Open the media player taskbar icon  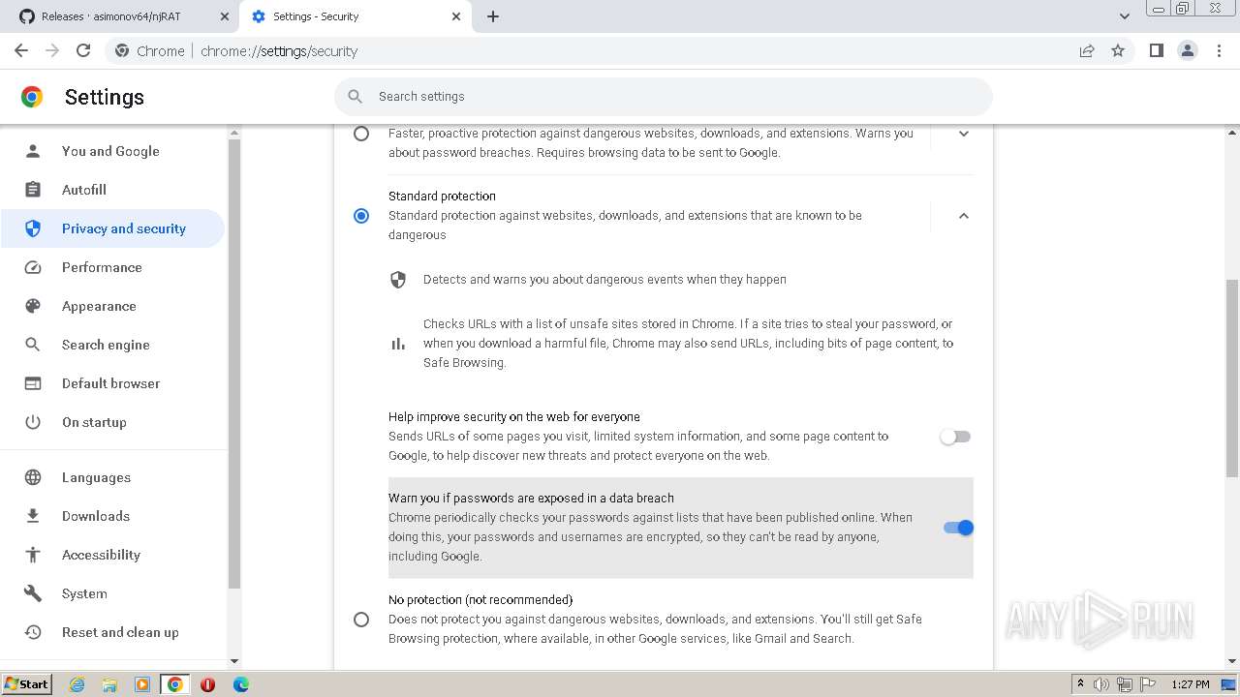pyautogui.click(x=142, y=684)
